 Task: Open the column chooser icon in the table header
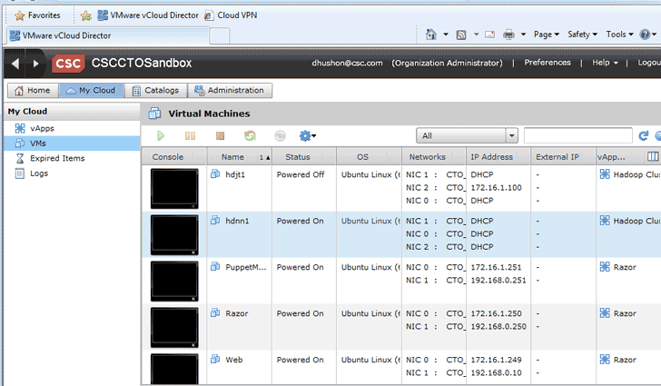click(x=653, y=157)
